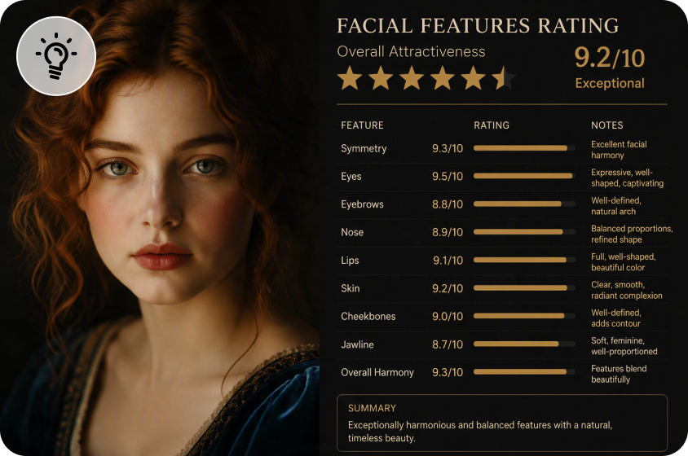
Task: Click the Lips 9.1/10 value
Action: pos(448,261)
